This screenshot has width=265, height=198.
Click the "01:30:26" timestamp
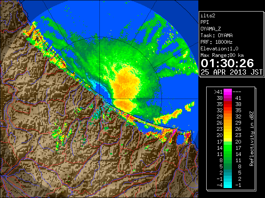[x=227, y=63]
